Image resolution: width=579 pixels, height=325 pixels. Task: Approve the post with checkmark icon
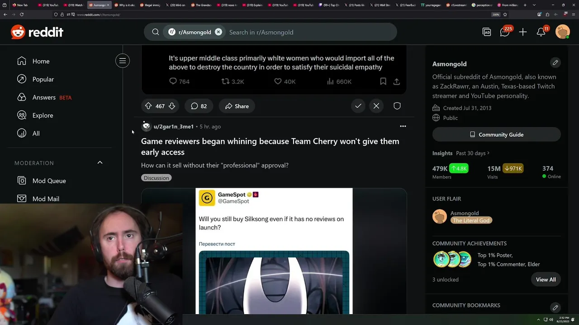tap(358, 106)
